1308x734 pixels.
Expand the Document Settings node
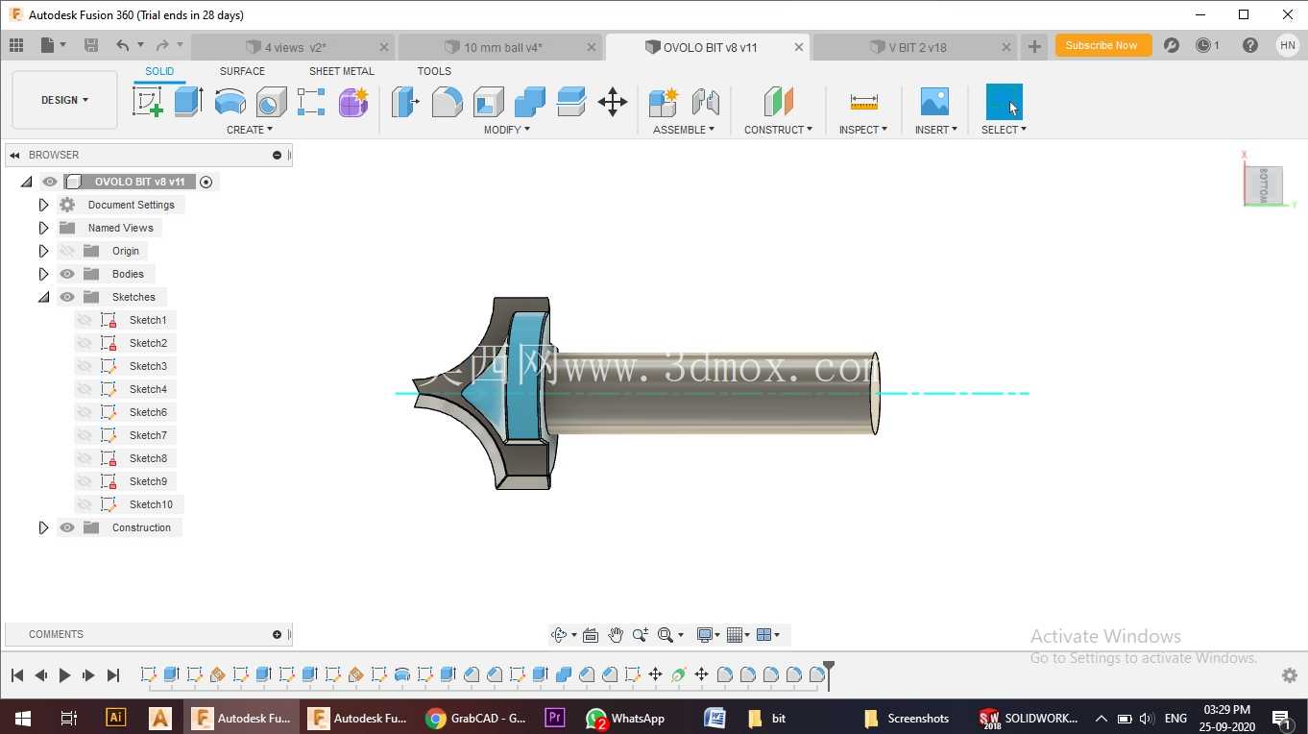point(43,205)
